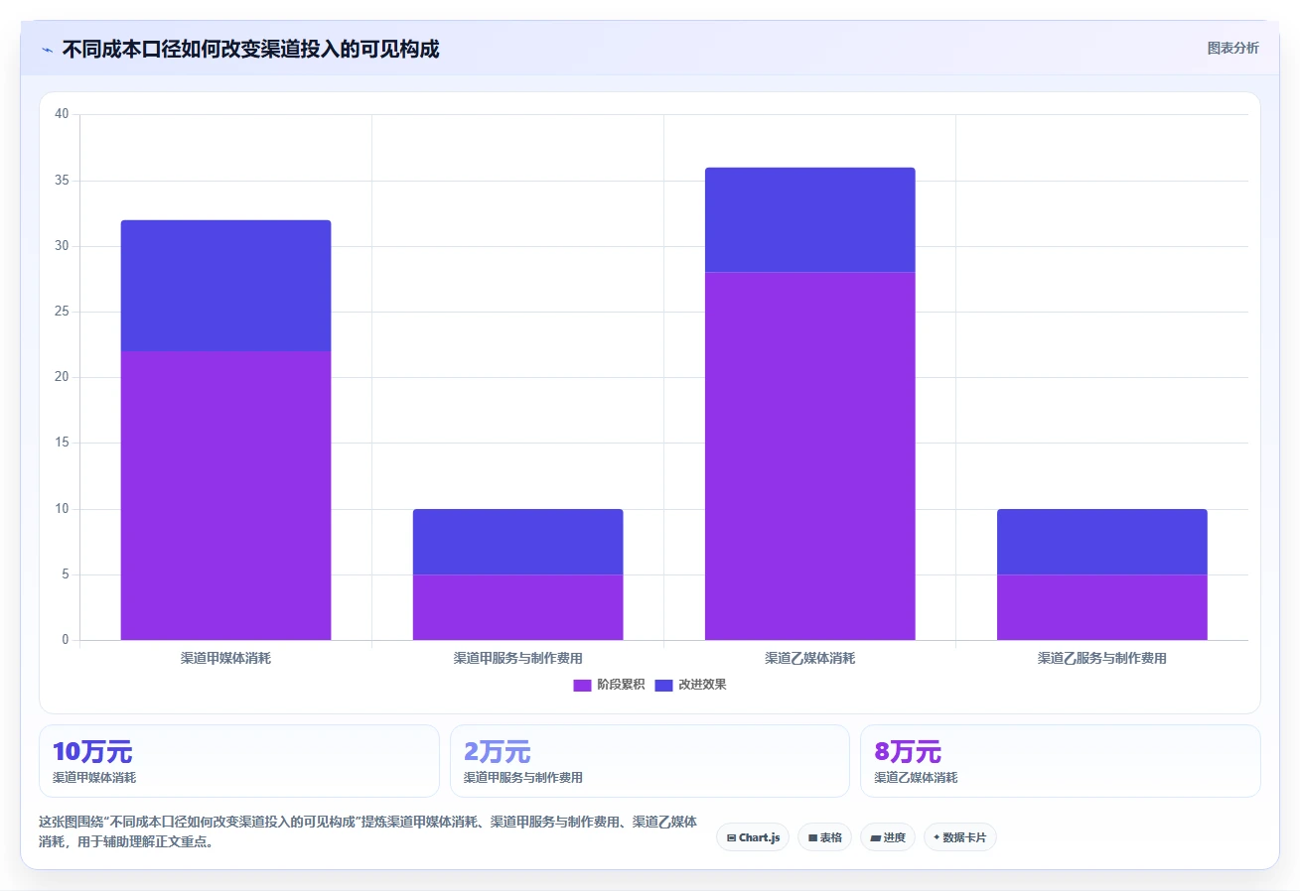Click the y-axis value 15
The height and width of the screenshot is (891, 1300).
62,444
